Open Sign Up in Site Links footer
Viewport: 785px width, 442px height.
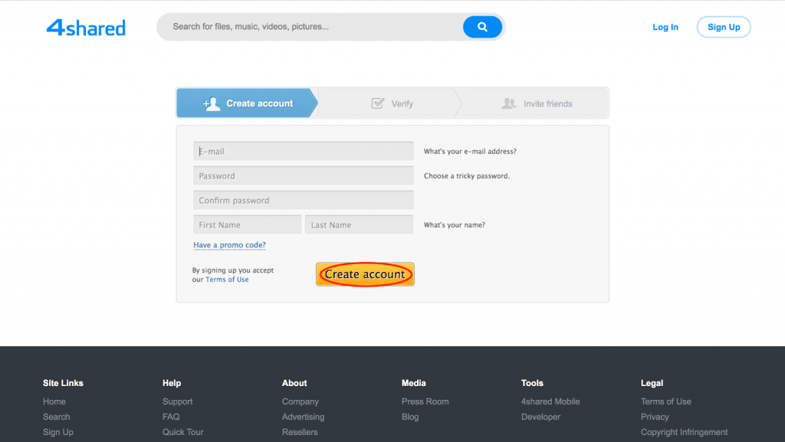pos(58,432)
